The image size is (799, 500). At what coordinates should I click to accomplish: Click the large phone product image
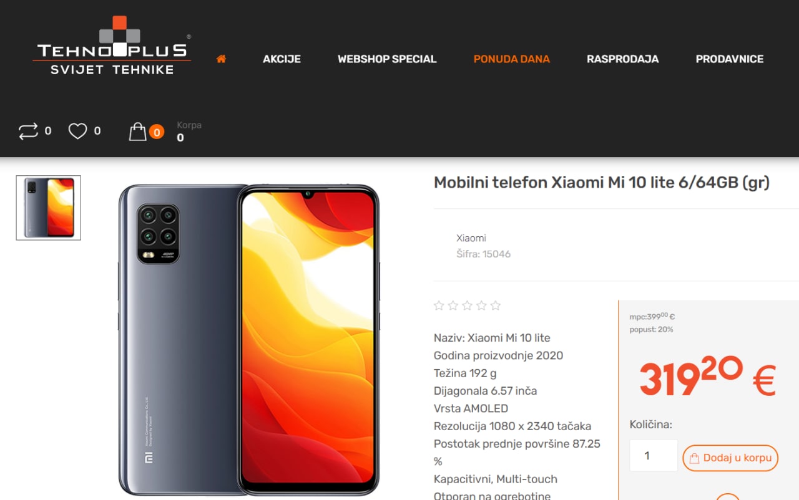(x=249, y=340)
